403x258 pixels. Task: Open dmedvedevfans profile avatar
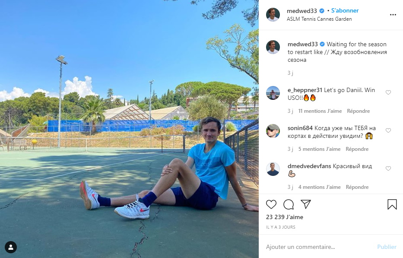(x=273, y=169)
